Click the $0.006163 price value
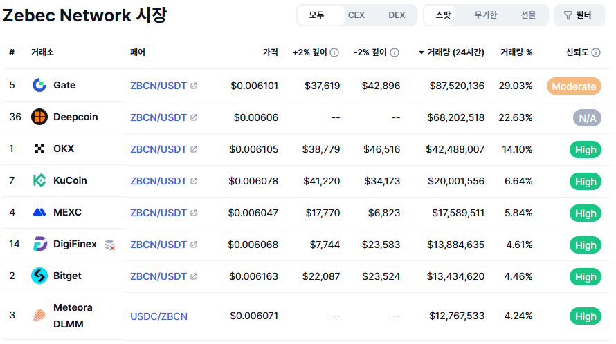Image resolution: width=616 pixels, height=344 pixels. (x=253, y=276)
